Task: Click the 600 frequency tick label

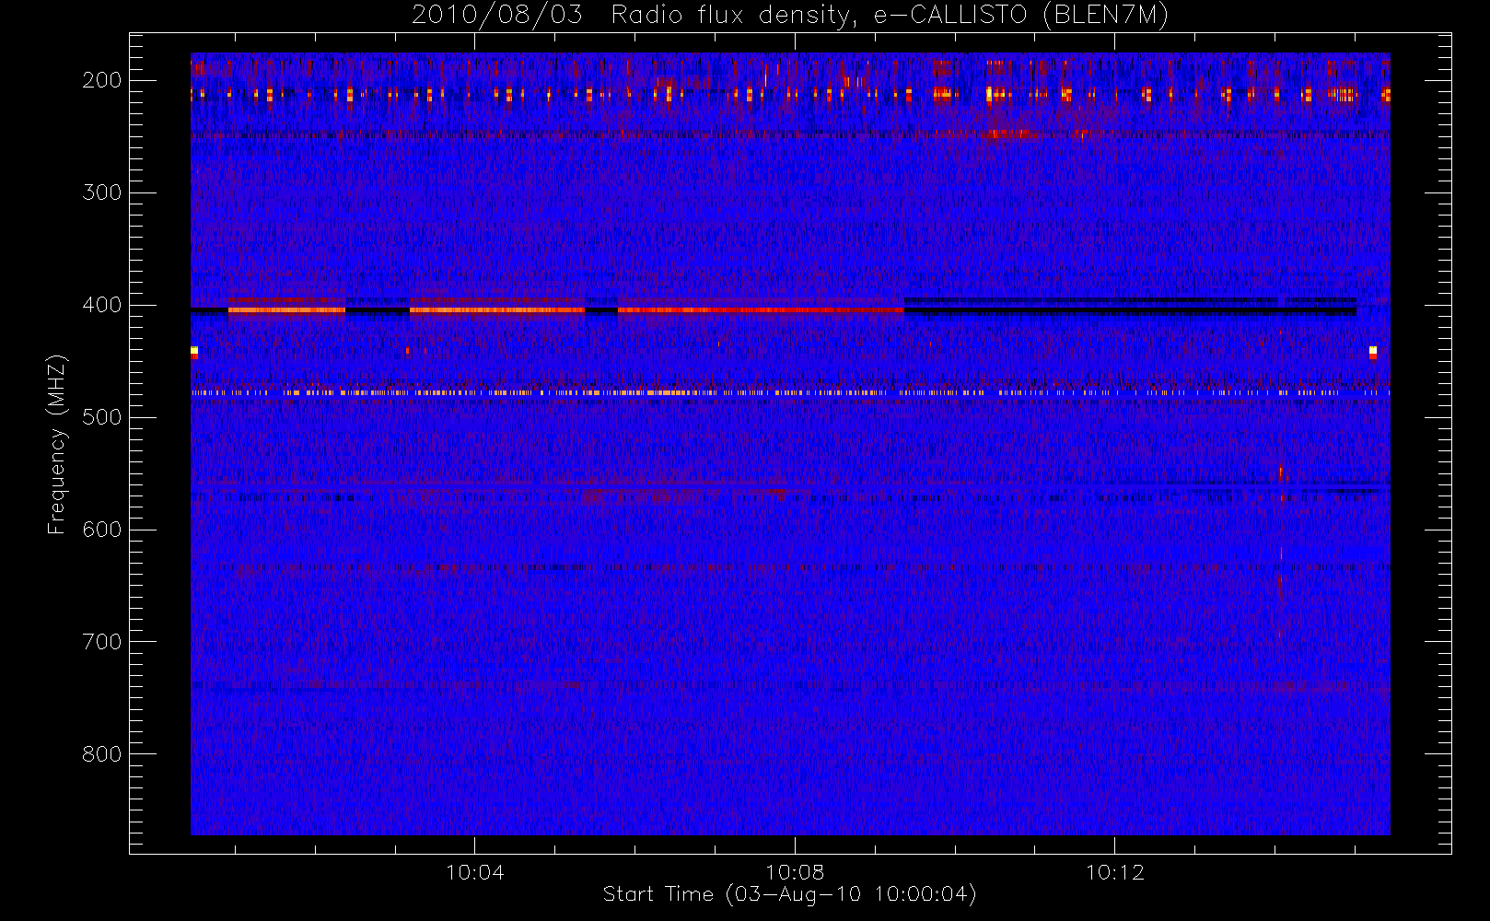Action: (x=102, y=530)
